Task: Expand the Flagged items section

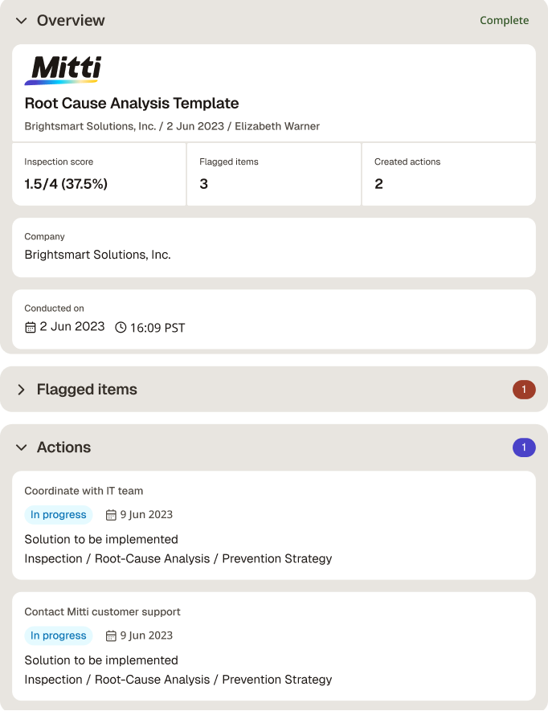Action: [x=22, y=390]
